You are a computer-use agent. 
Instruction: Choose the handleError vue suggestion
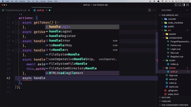[82, 40]
